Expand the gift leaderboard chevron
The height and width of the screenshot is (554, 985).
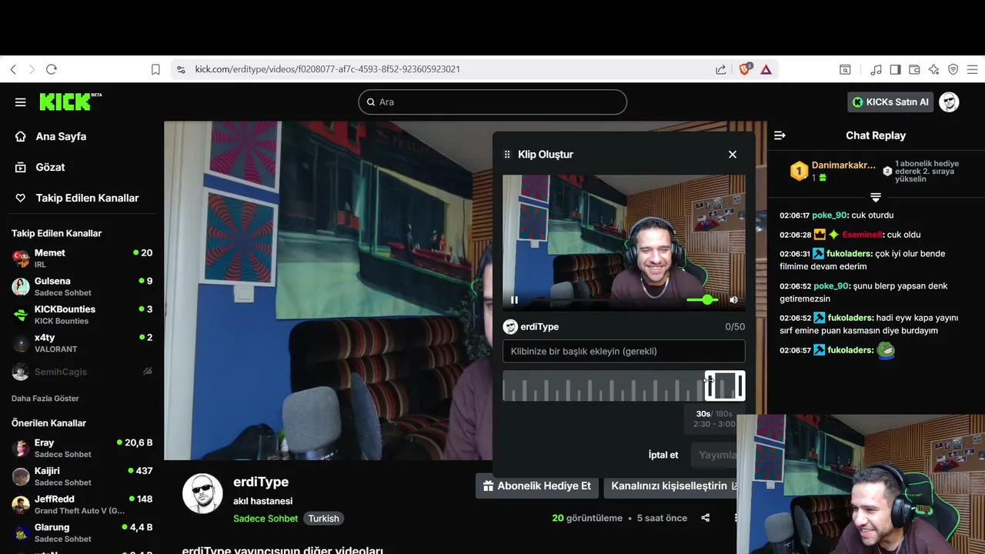pos(876,198)
